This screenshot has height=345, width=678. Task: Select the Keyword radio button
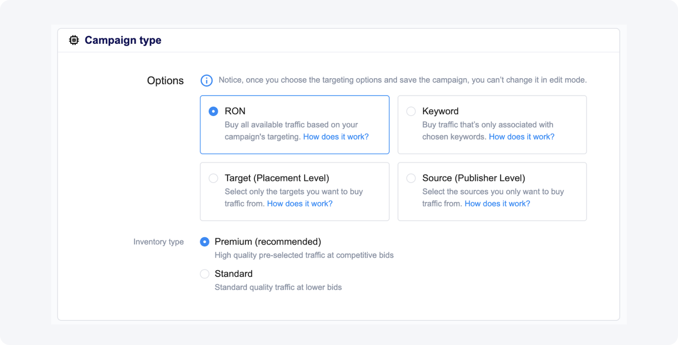411,111
